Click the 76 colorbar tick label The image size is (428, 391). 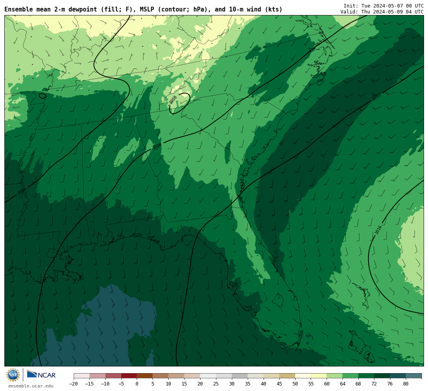[x=390, y=384]
